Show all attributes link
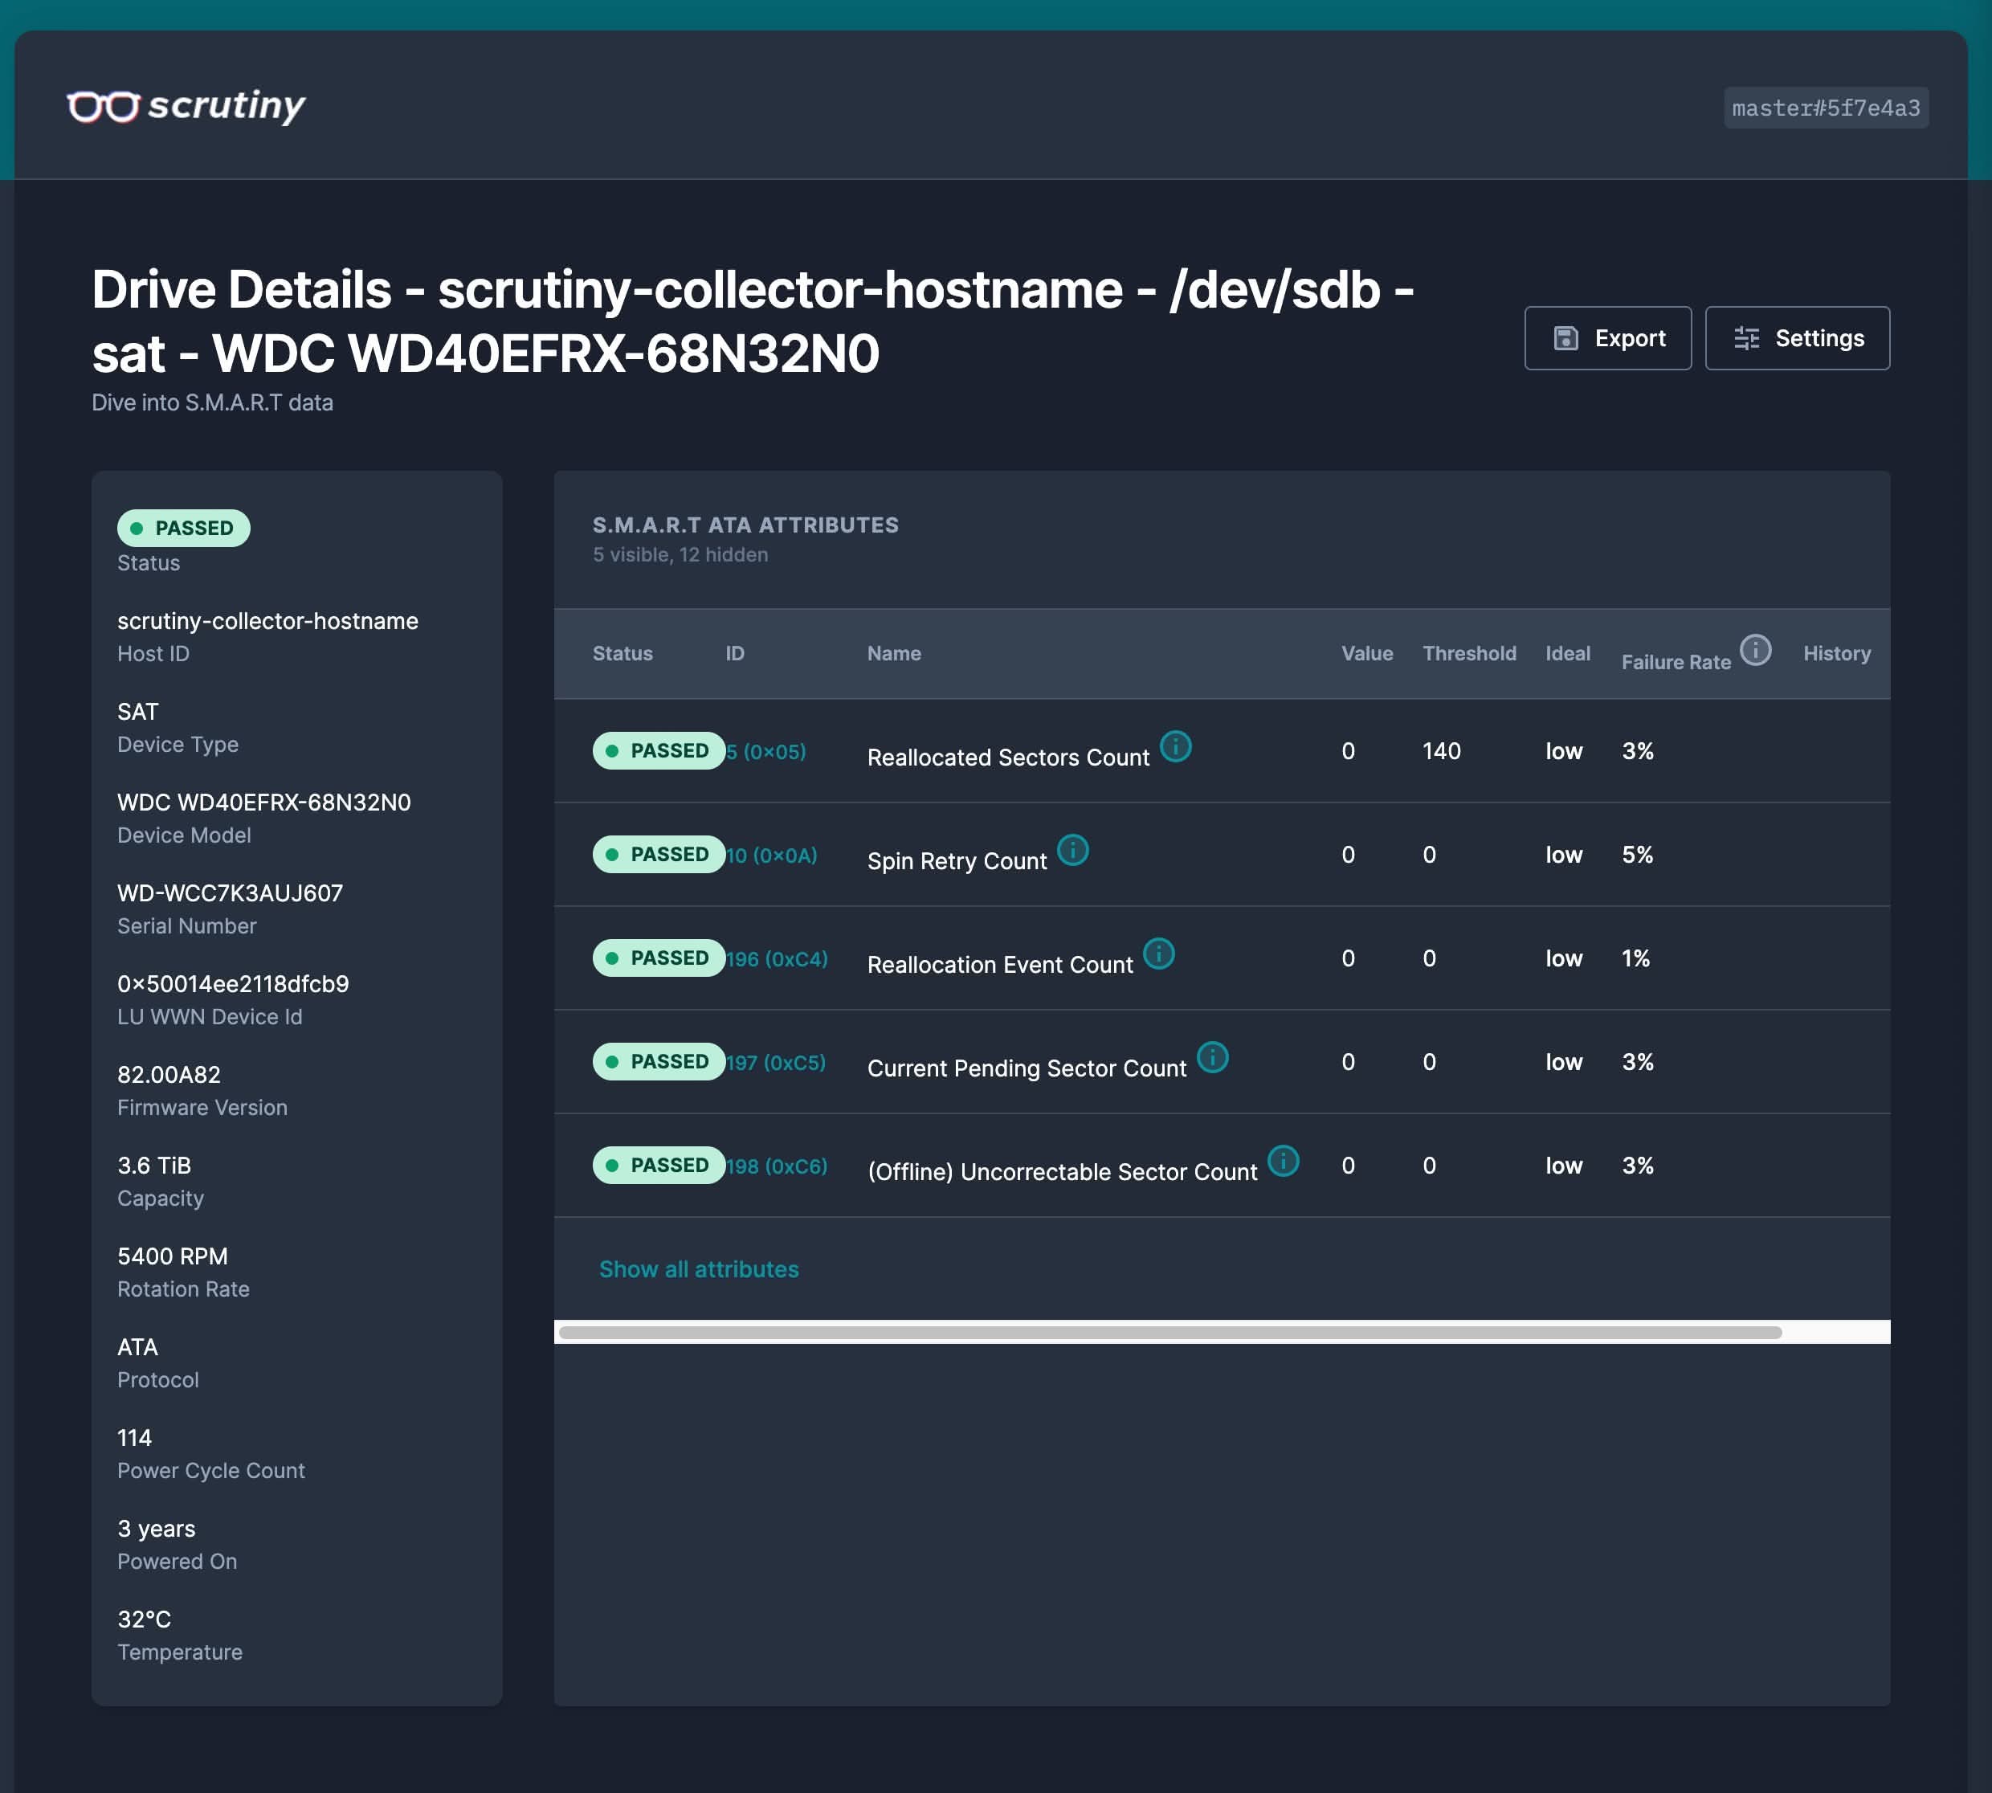Viewport: 1992px width, 1793px height. point(699,1269)
